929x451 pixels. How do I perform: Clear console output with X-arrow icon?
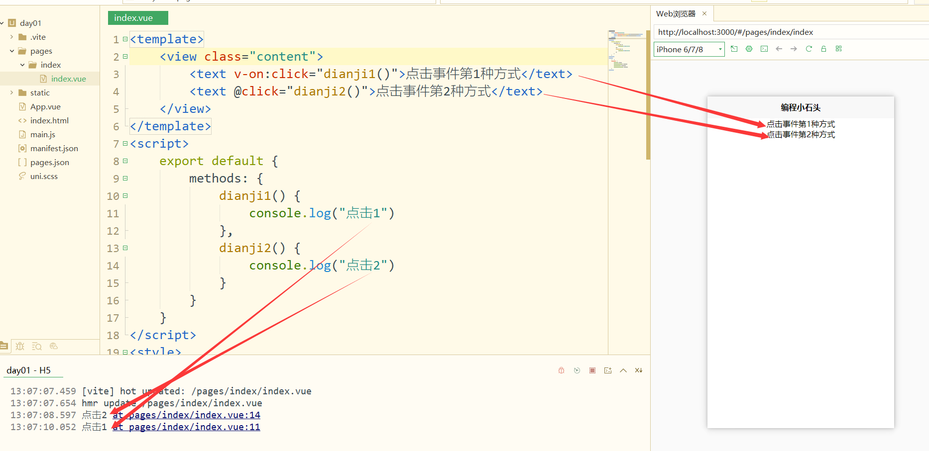[x=638, y=370]
